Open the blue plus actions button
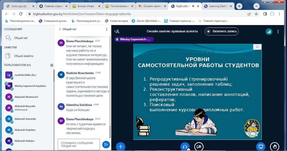The image size is (287, 151). pyautogui.click(x=121, y=147)
